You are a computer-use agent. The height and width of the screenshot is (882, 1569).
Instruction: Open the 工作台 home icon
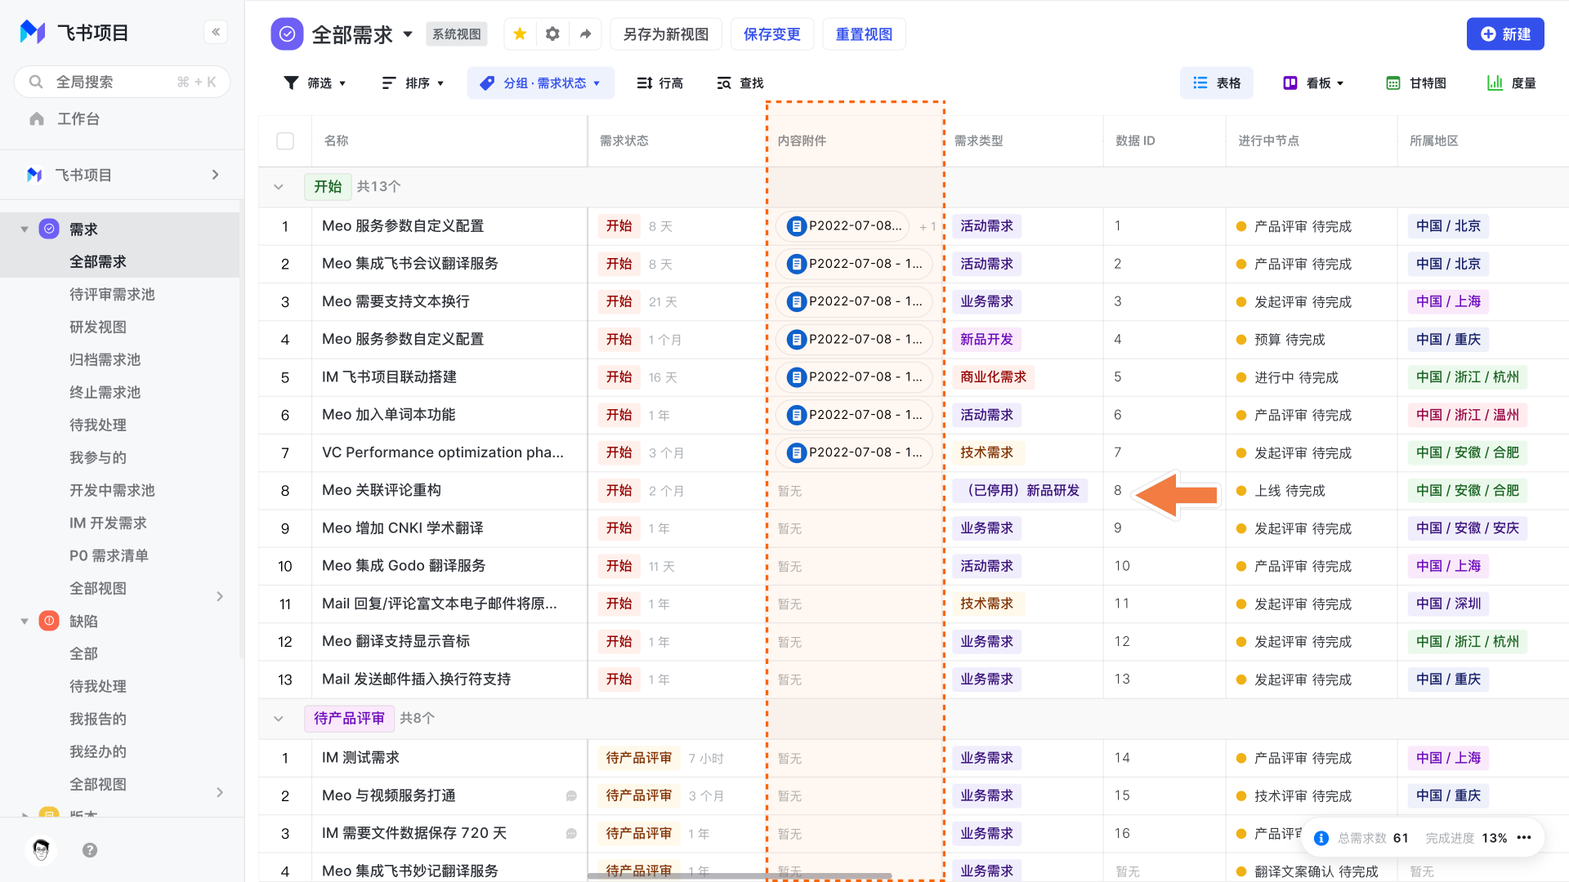(x=37, y=119)
